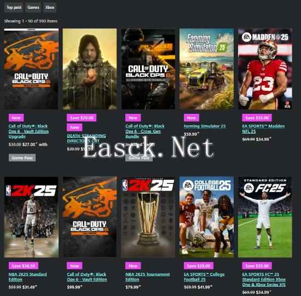Click the Top paid filter chip
301x296 pixels.
point(14,8)
